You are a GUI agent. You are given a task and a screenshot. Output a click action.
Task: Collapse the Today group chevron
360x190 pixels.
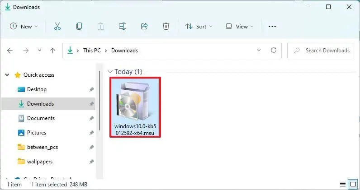[x=110, y=72]
